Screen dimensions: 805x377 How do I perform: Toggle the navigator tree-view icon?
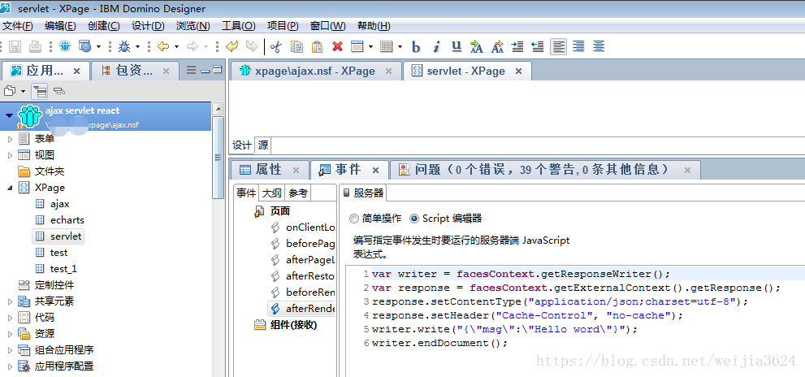[40, 92]
